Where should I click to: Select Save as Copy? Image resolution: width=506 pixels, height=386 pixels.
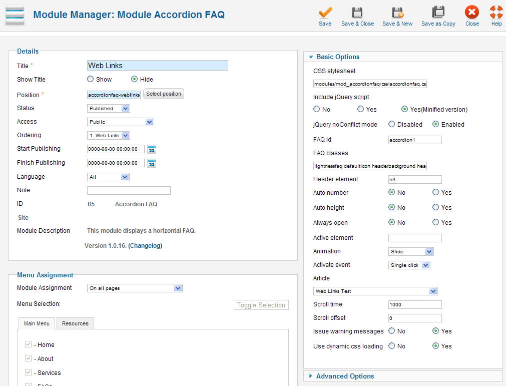point(438,15)
